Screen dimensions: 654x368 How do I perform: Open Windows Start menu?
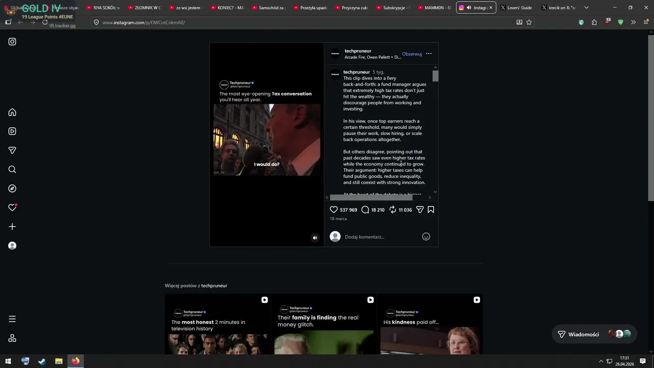click(8, 361)
